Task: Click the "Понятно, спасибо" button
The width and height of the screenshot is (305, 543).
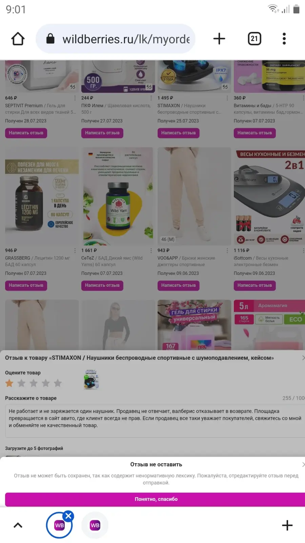Action: pyautogui.click(x=156, y=499)
